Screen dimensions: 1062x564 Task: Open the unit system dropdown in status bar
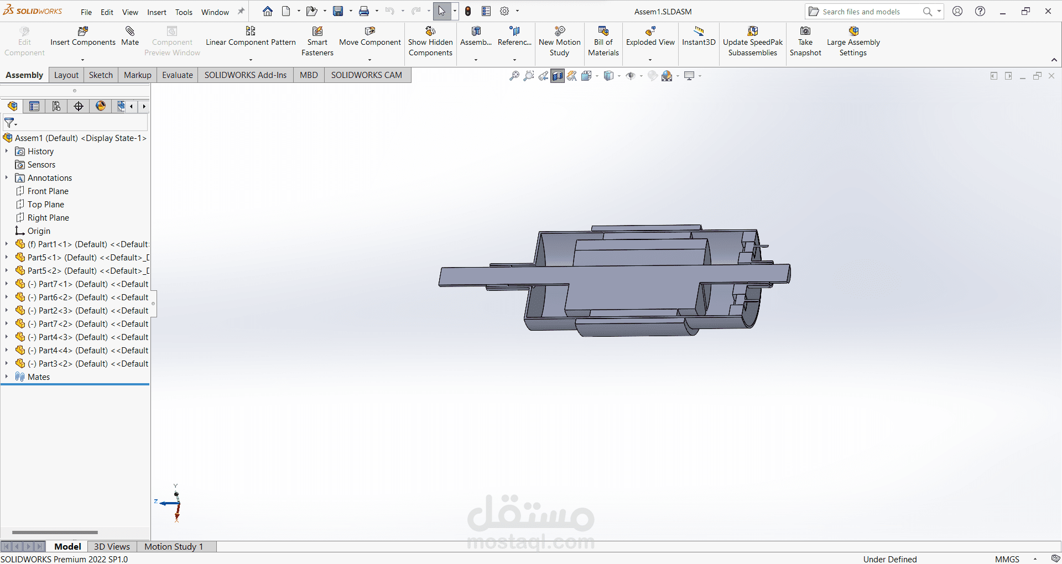[x=1035, y=559]
